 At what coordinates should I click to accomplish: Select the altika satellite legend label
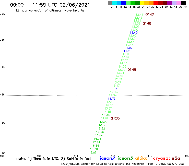(x=141, y=158)
